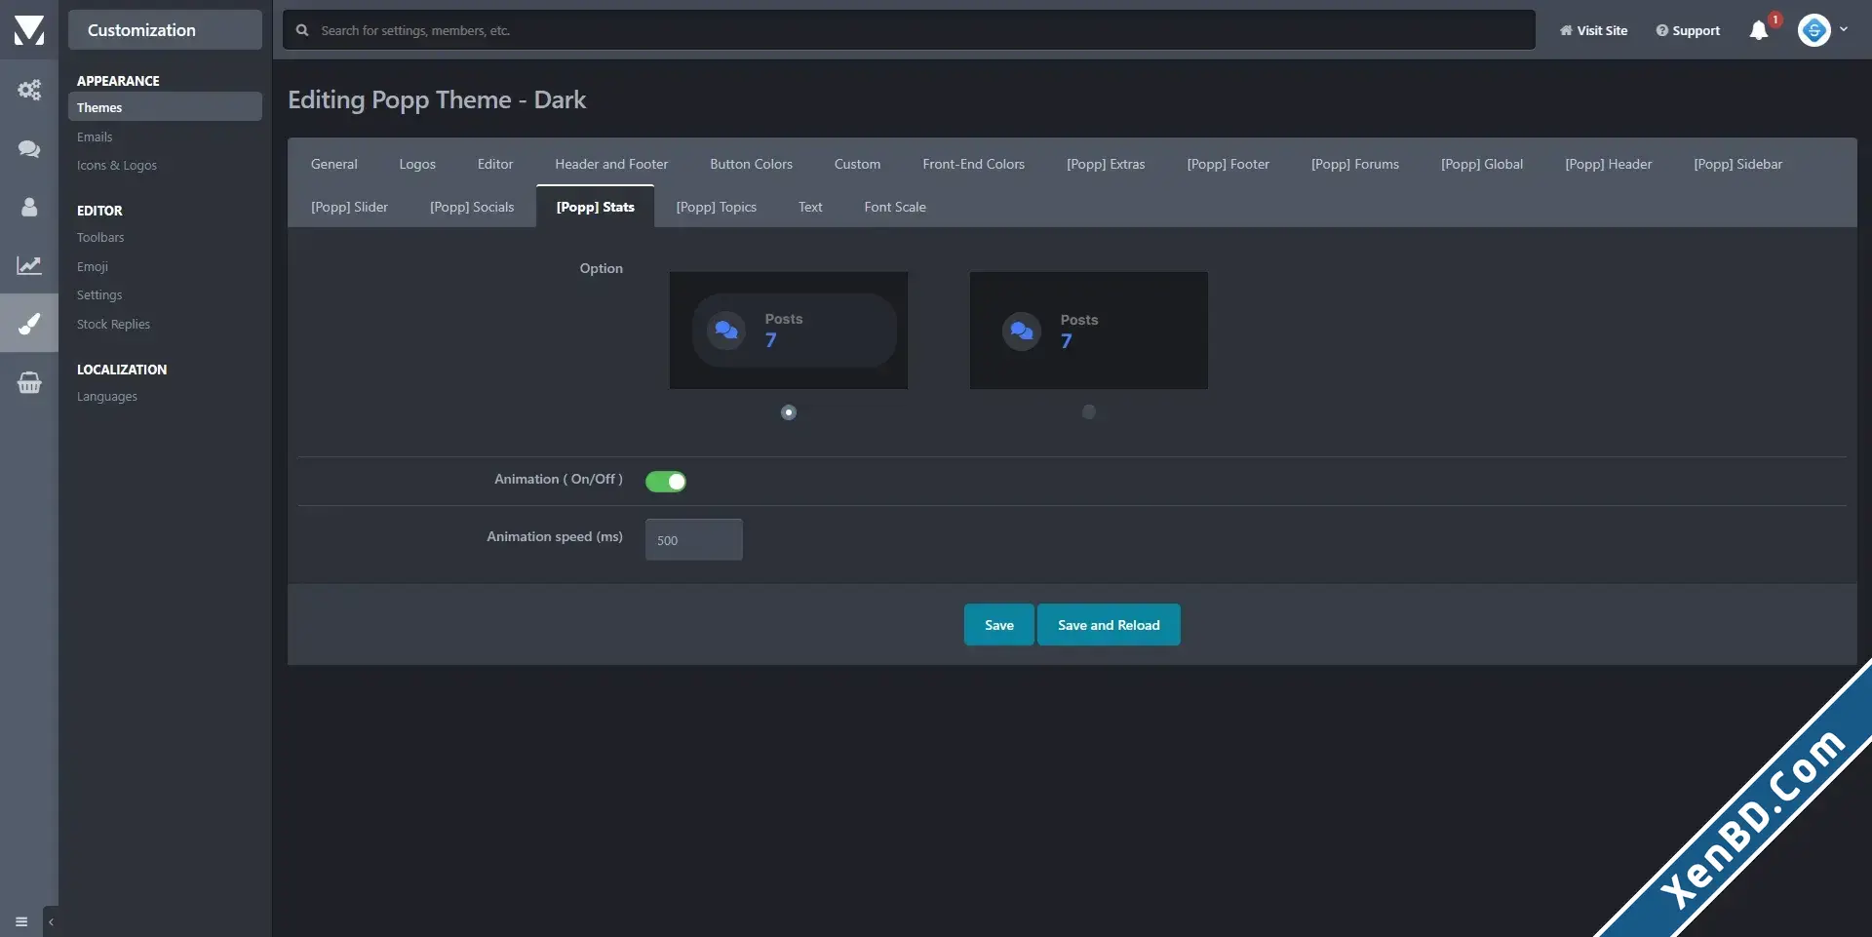Image resolution: width=1872 pixels, height=937 pixels.
Task: Switch to the Logos tab
Action: [417, 164]
